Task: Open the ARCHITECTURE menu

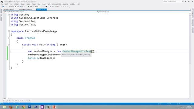Action: (x=56, y=4)
